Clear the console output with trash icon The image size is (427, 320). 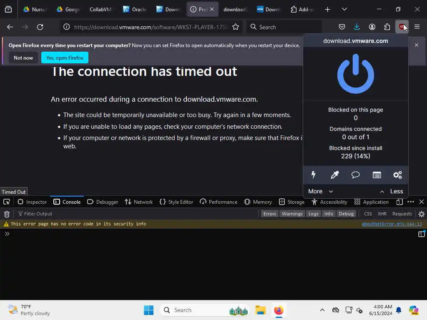pyautogui.click(x=7, y=214)
